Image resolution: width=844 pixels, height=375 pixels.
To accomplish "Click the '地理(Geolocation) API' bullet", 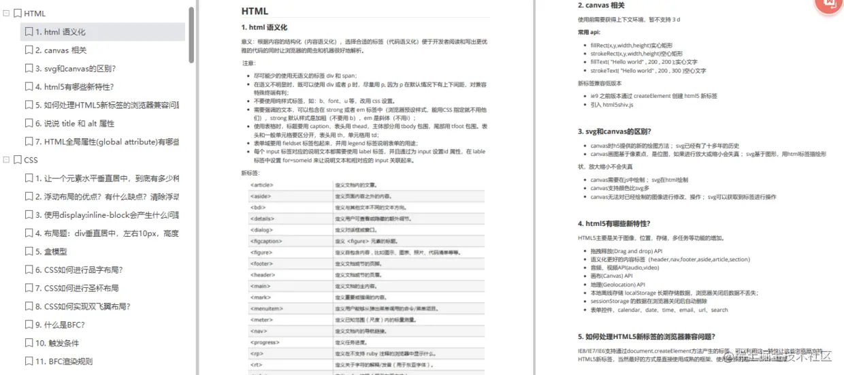I will [x=617, y=284].
